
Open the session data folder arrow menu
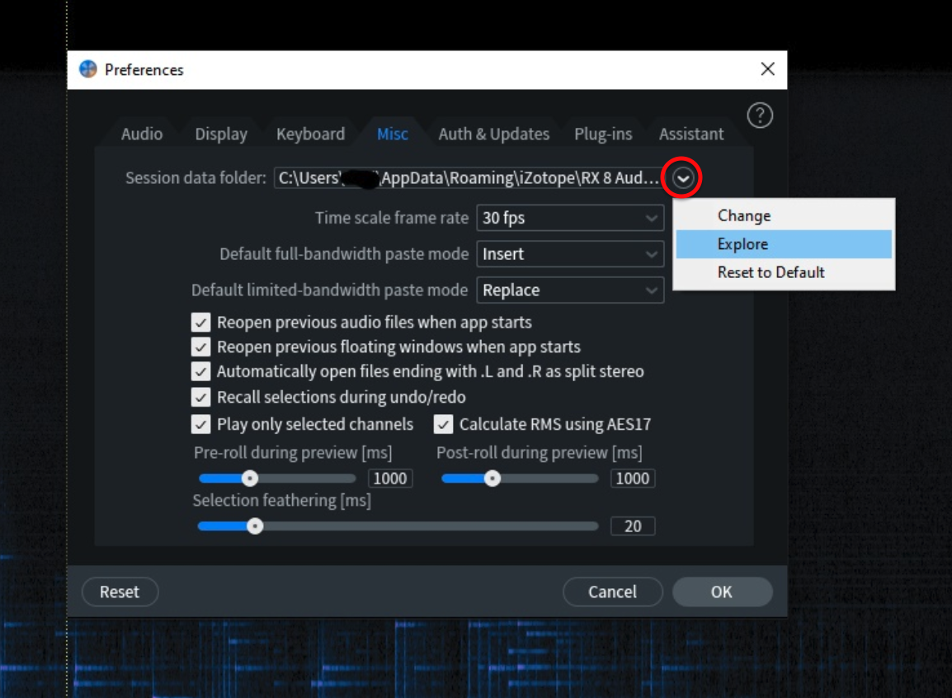pyautogui.click(x=683, y=178)
